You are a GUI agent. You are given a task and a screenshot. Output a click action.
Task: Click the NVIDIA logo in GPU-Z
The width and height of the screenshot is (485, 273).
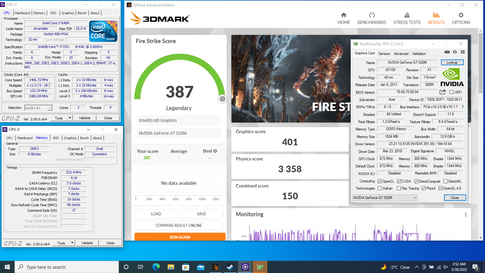452,77
